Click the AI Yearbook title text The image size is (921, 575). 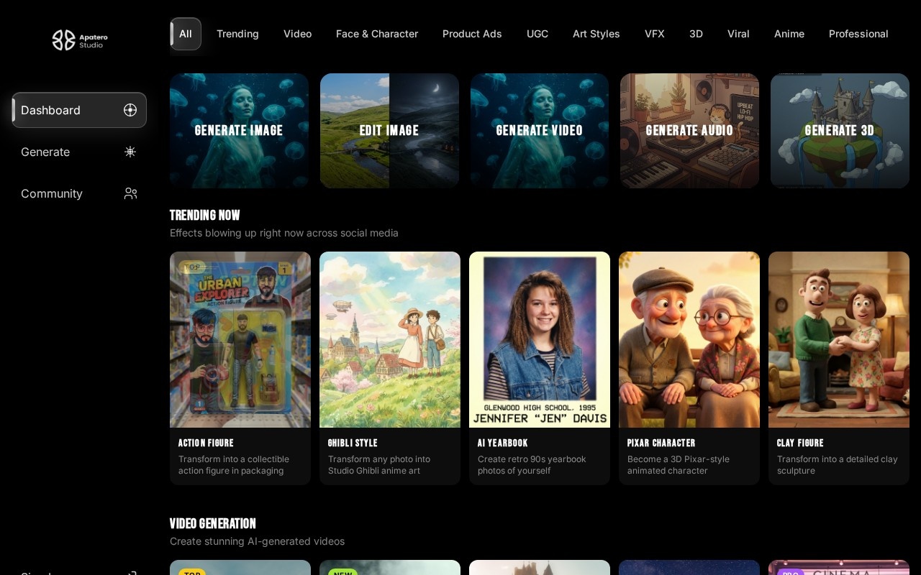coord(503,443)
